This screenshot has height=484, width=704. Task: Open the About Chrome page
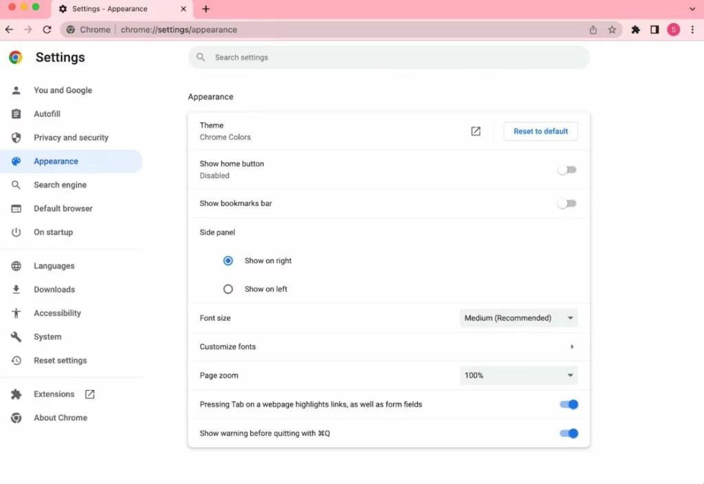pos(60,417)
